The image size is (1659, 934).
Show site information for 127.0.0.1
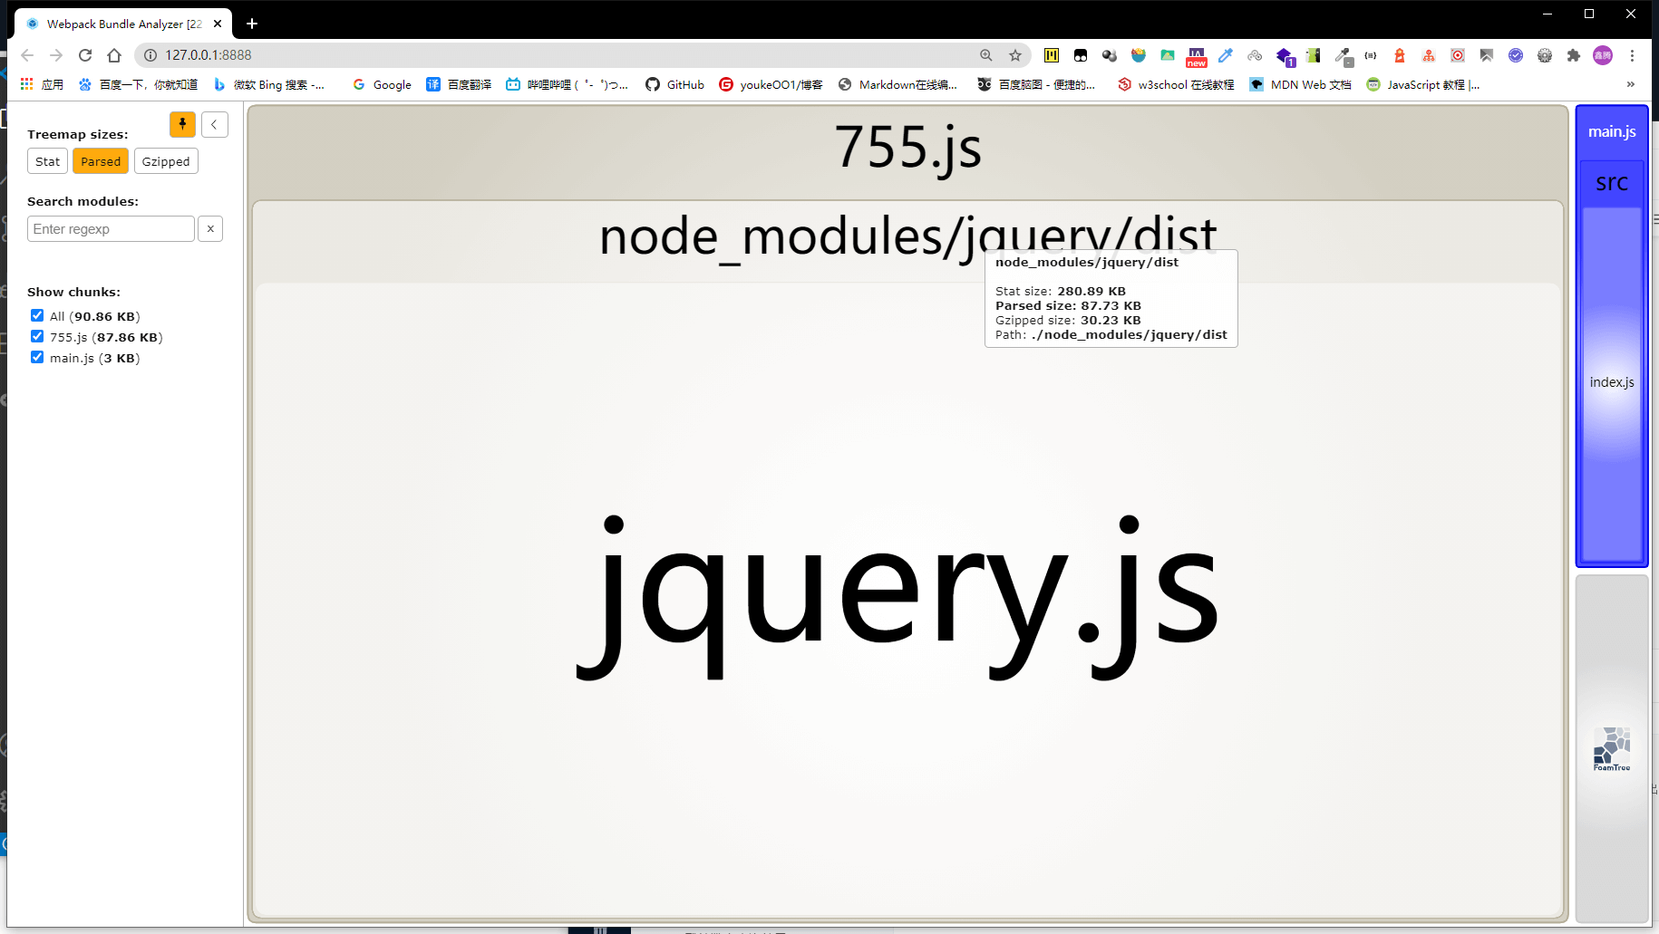150,55
